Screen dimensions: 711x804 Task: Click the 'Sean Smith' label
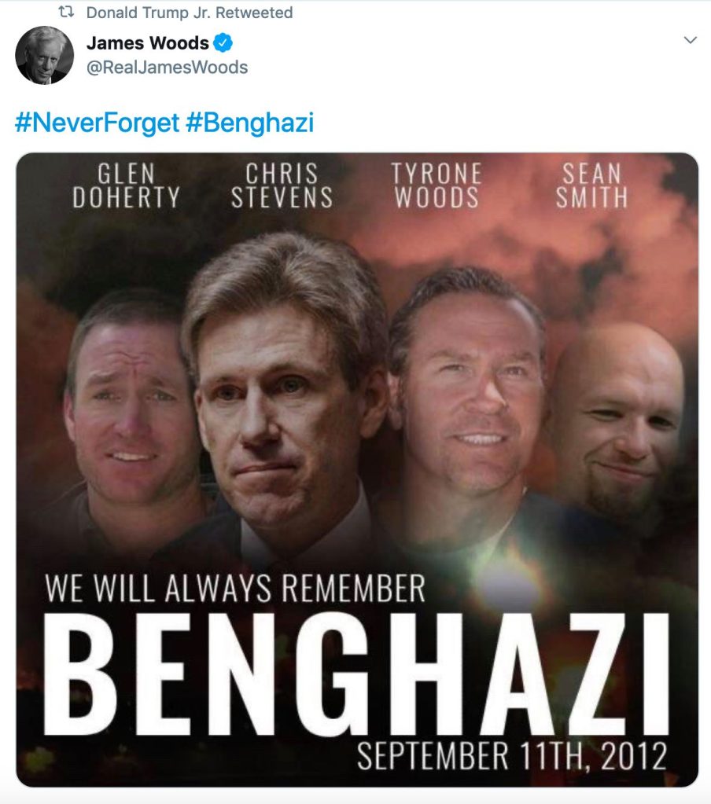tap(591, 185)
